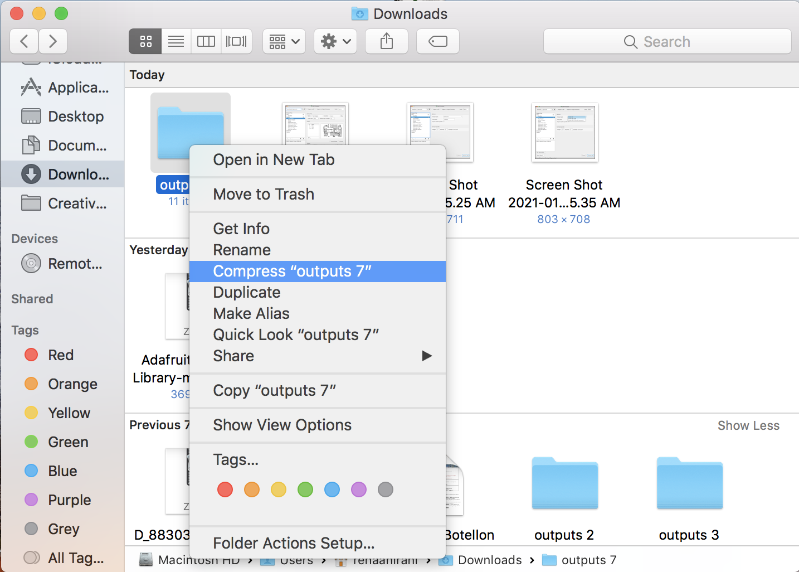Switch to icon view
This screenshot has width=799, height=572.
pos(145,41)
